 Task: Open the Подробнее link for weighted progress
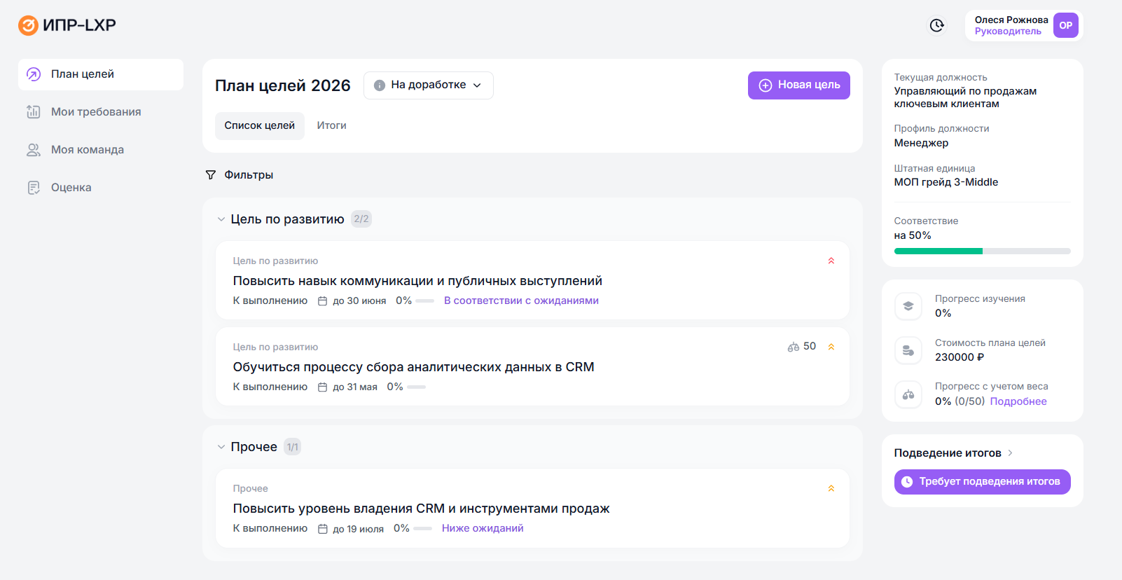pos(1018,401)
